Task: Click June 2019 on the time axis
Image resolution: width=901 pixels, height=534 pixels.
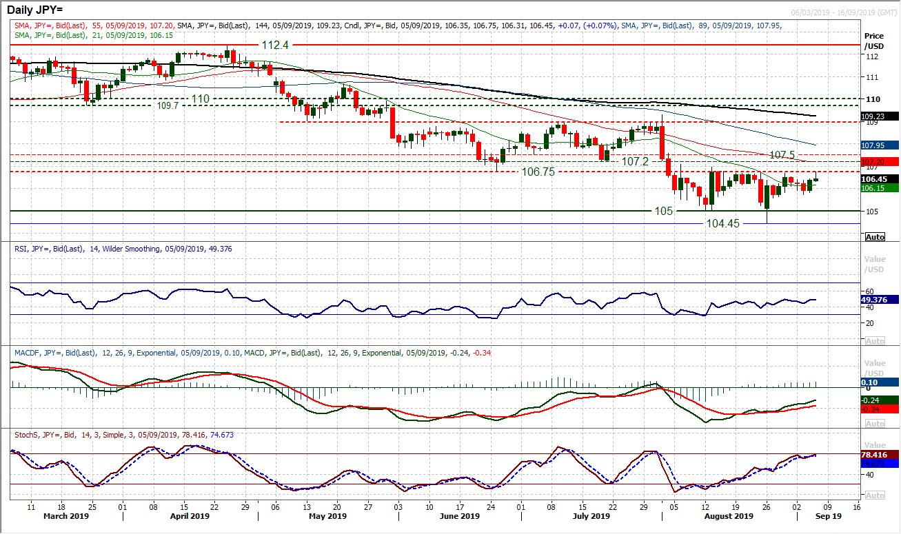Action: coord(460,516)
